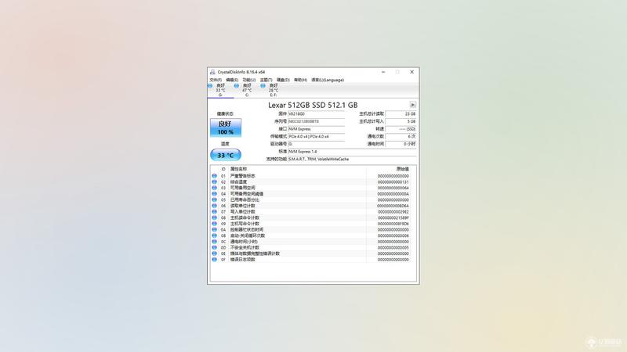This screenshot has height=352, width=627.
Task: Click raw value of row 07 写入单位计数
Action: [393, 212]
